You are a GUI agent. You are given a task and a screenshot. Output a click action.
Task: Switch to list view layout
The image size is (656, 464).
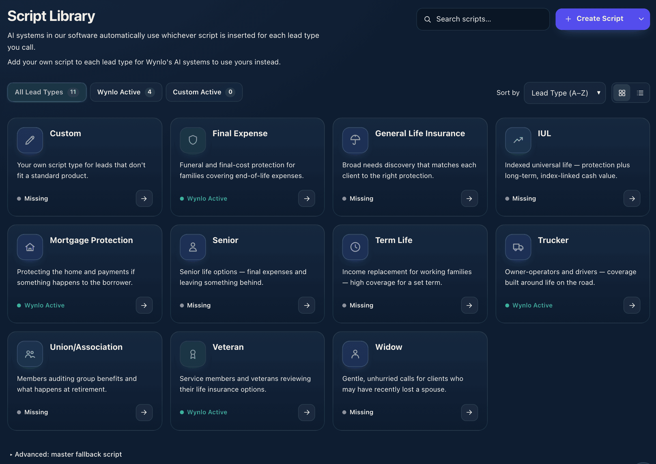pyautogui.click(x=640, y=93)
